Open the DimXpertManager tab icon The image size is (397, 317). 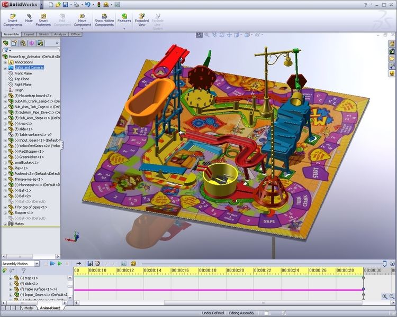click(31, 43)
